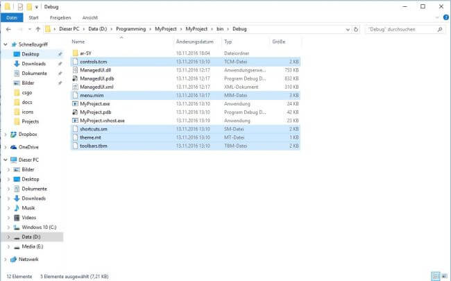
Task: Select the Dropbox icon in sidebar
Action: [x=13, y=135]
